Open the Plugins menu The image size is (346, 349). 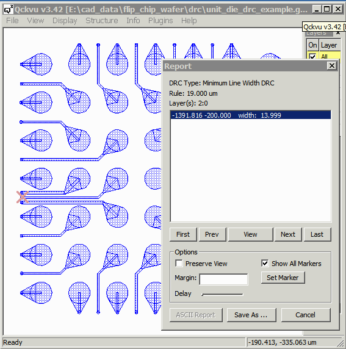click(160, 21)
